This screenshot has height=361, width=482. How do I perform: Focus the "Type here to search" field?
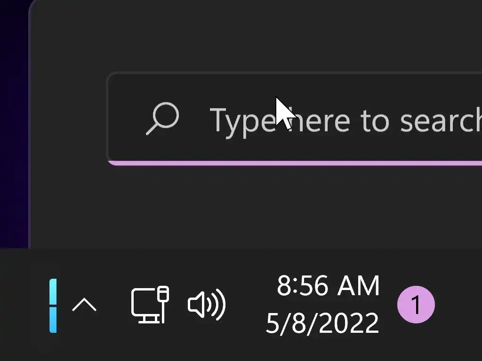tap(329, 120)
